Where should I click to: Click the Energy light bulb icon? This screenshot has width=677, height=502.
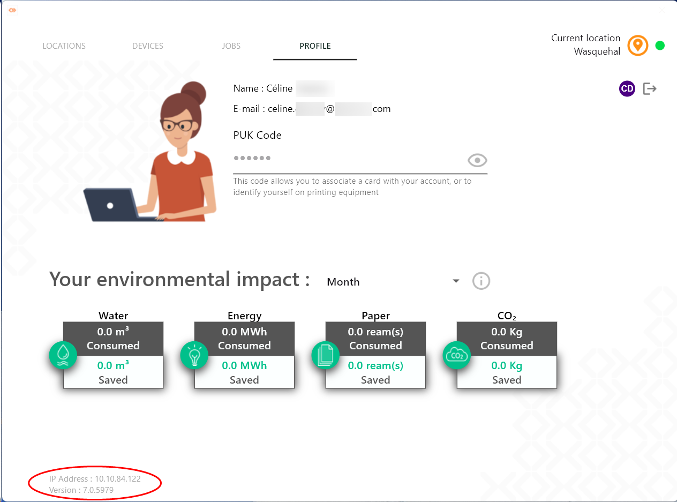194,355
